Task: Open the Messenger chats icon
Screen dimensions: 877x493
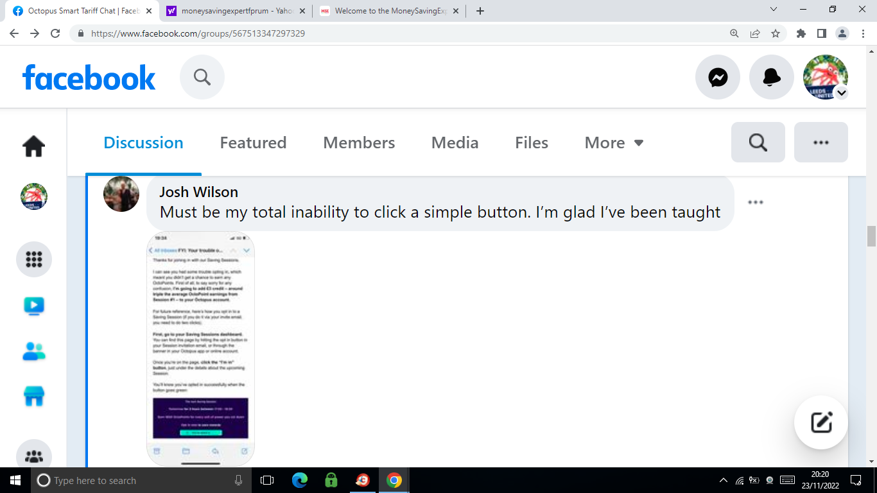Action: point(718,77)
